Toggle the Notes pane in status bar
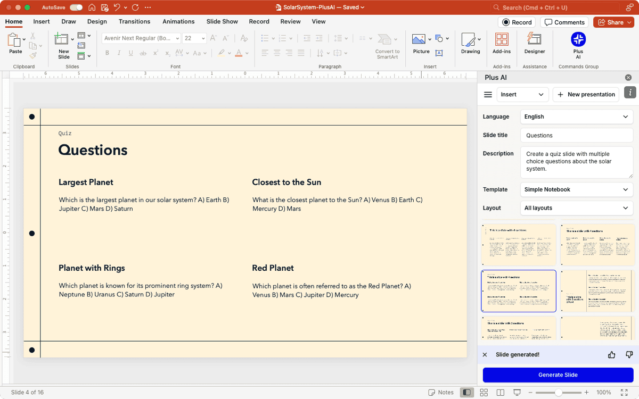This screenshot has width=639, height=399. click(441, 393)
